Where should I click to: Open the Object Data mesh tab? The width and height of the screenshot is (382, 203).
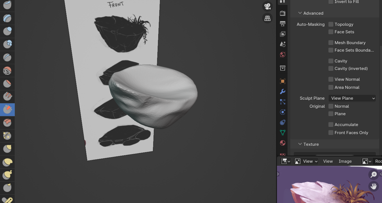pyautogui.click(x=283, y=132)
